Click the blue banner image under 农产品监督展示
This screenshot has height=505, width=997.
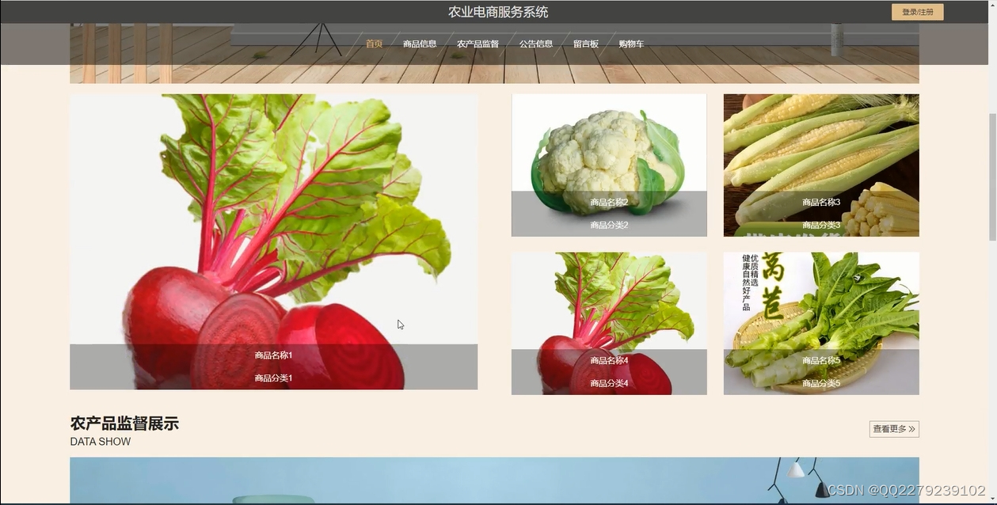(494, 480)
